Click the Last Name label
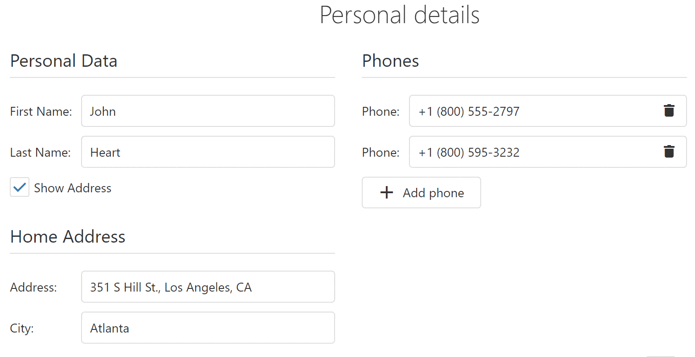Image resolution: width=695 pixels, height=357 pixels. pyautogui.click(x=41, y=152)
